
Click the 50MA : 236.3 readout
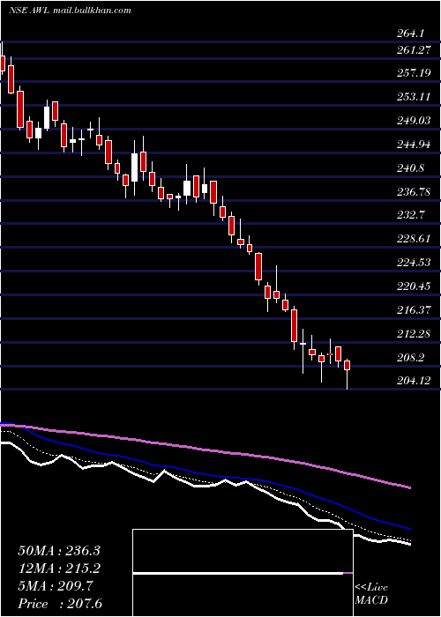click(59, 551)
